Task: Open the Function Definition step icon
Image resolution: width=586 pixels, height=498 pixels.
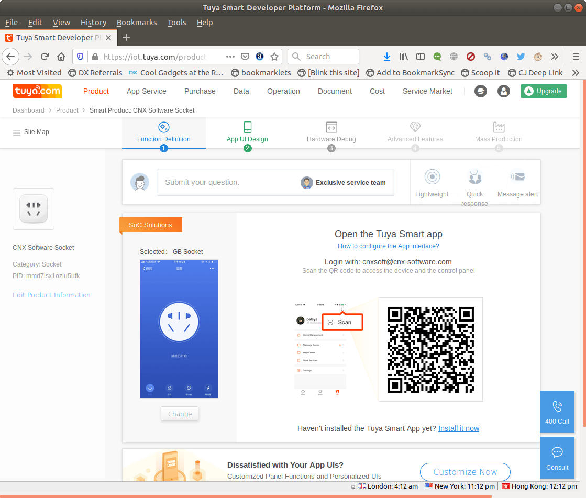Action: pos(164,127)
